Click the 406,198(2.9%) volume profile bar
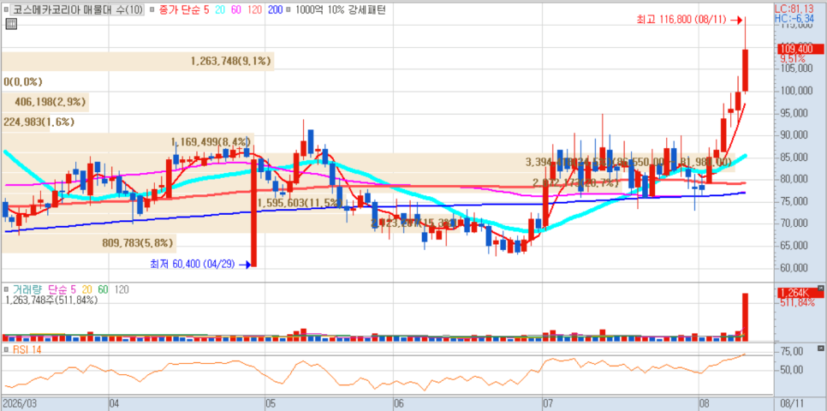 (45, 102)
